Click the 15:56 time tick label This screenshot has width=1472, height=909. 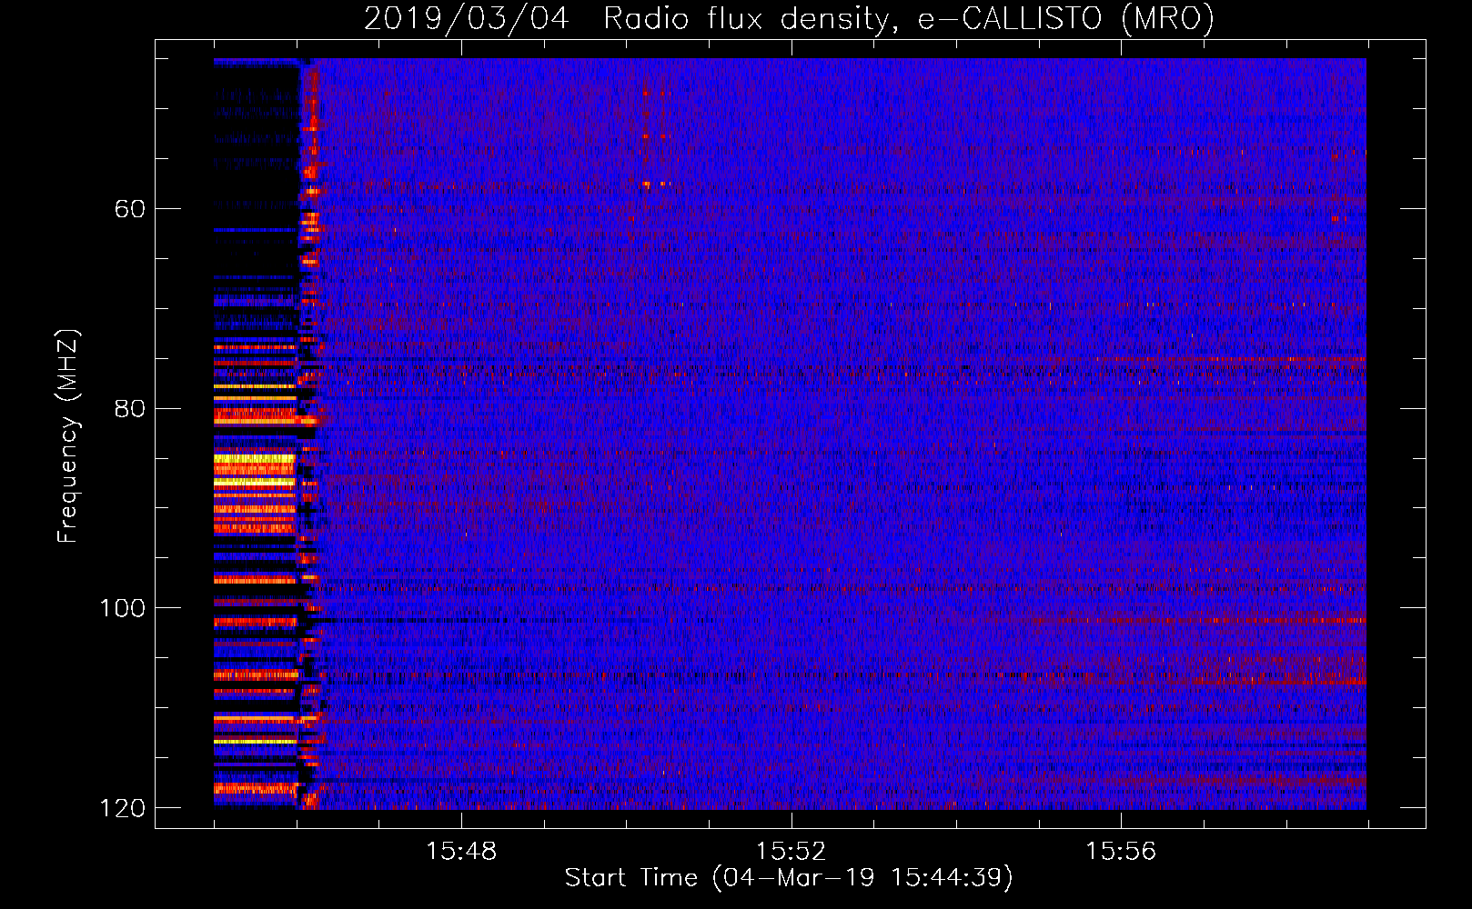[1120, 851]
